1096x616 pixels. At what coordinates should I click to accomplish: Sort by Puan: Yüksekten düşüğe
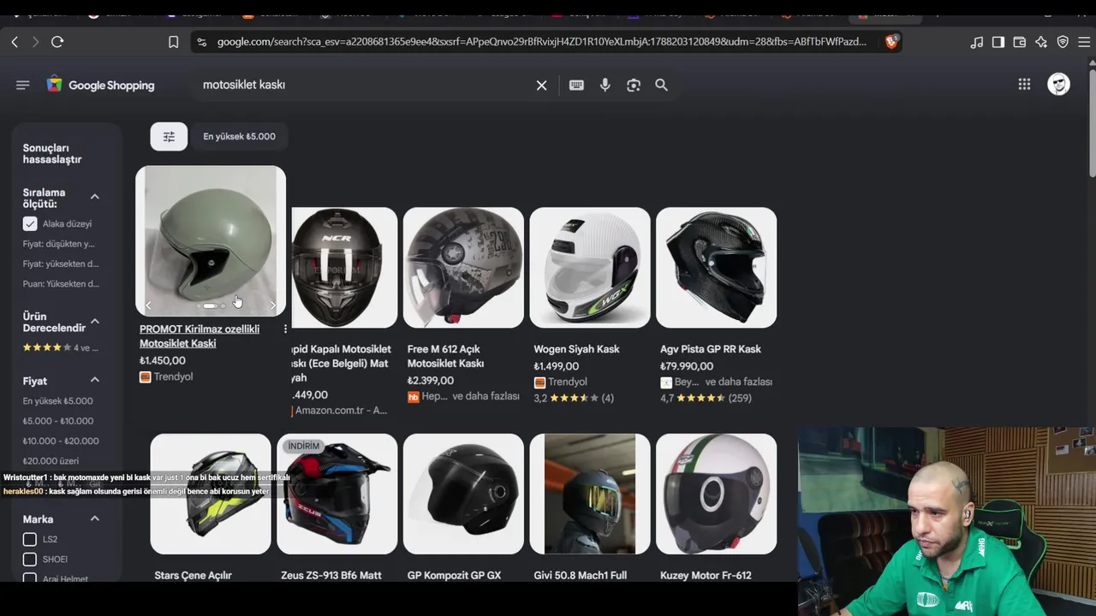[x=62, y=284]
